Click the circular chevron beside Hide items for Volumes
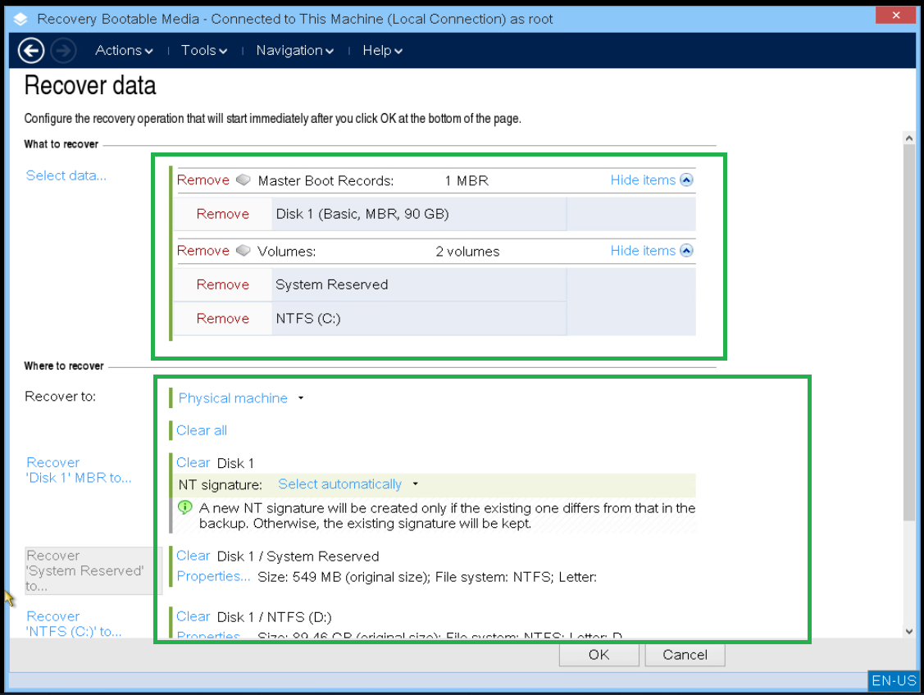924x695 pixels. (x=686, y=250)
